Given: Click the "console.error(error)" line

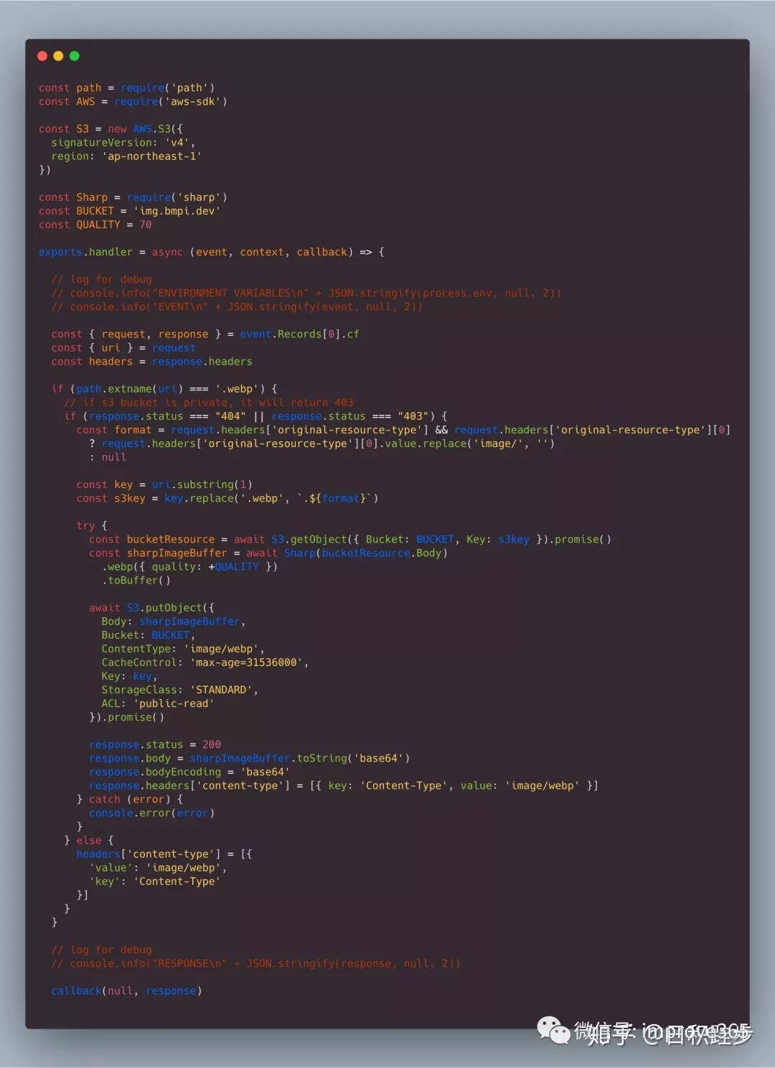Looking at the screenshot, I should 151,813.
